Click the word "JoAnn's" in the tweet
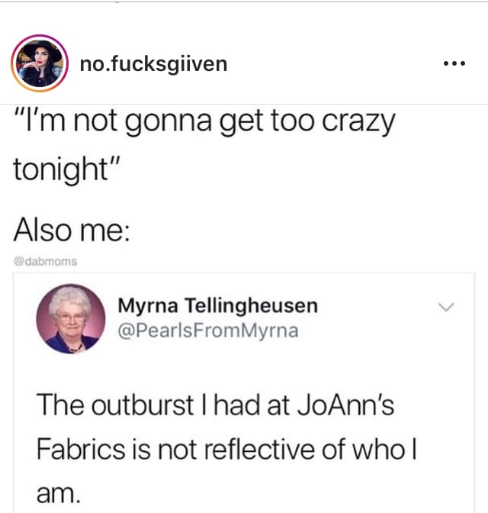 point(346,405)
